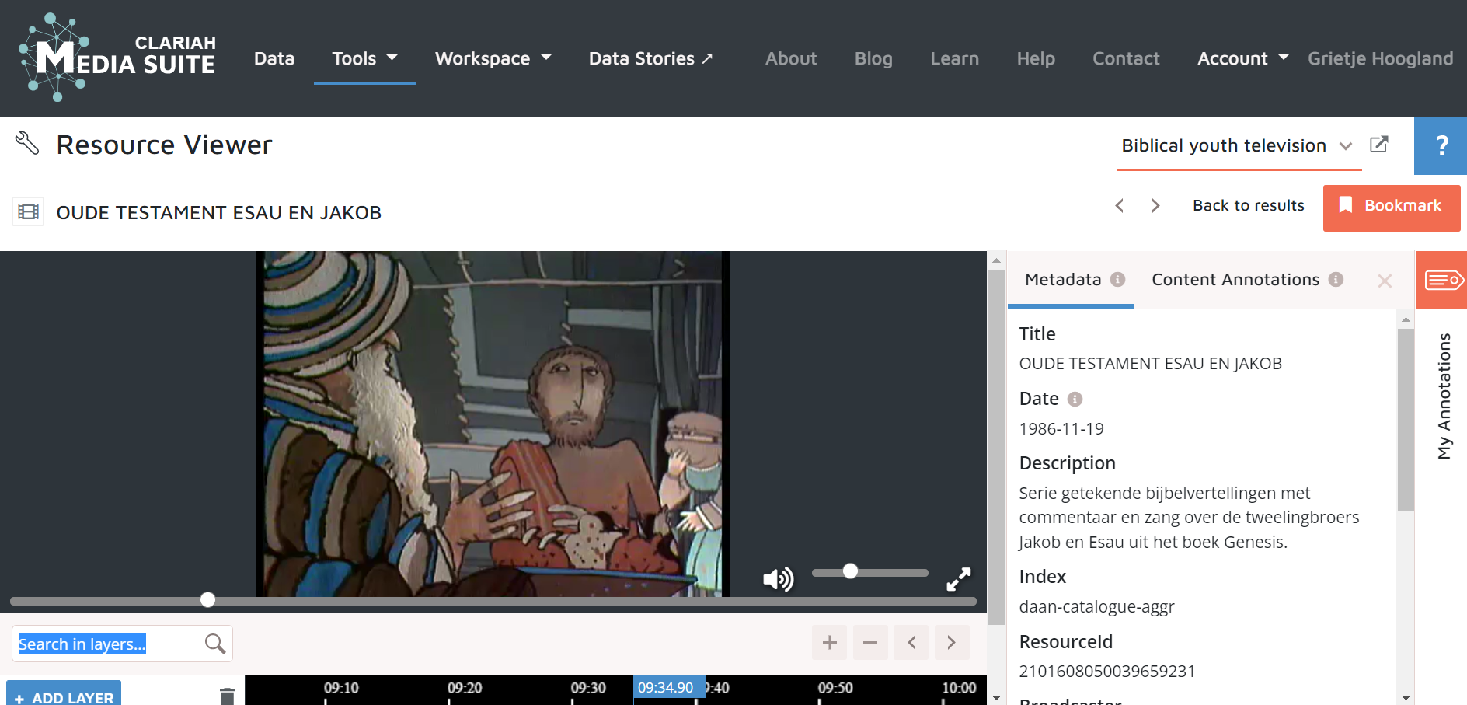Open the help question mark panel
Viewport: 1467px width, 705px height.
click(x=1441, y=145)
